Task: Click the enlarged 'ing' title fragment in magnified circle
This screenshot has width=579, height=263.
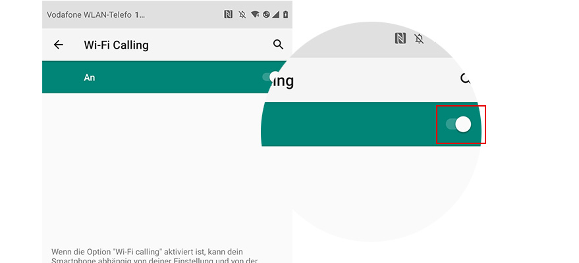Action: [283, 81]
